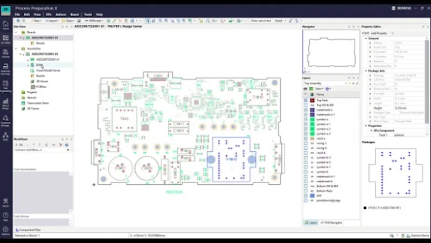Collapse the General section in Property Editor

(x=366, y=38)
